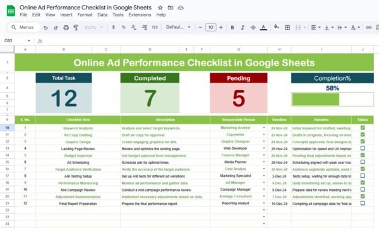Toggle strikethrough formatting
379x229 pixels.
(253, 28)
